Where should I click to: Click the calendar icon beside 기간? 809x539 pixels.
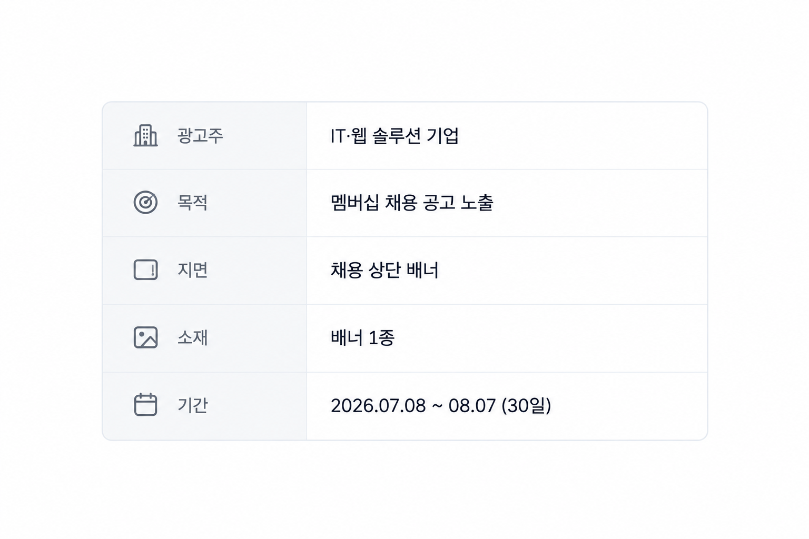coord(145,405)
